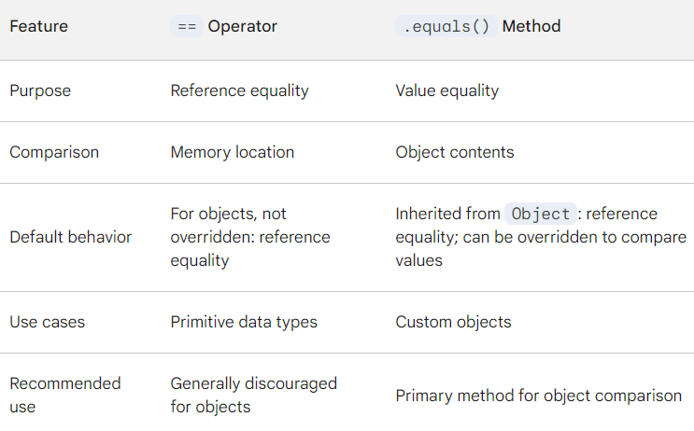Select the Default behavior row label
The width and height of the screenshot is (694, 431).
71,237
